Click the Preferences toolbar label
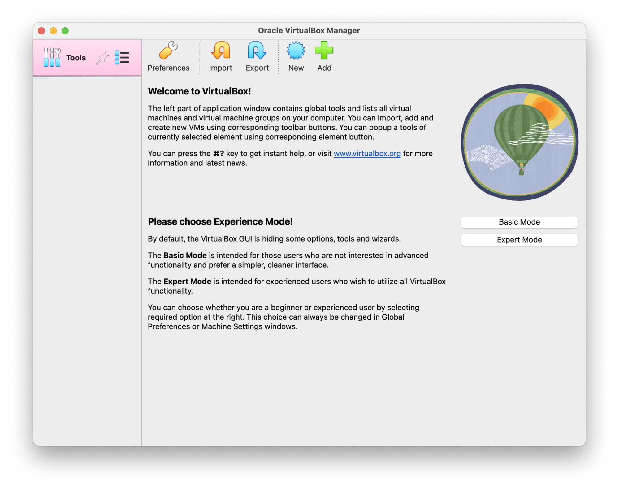 pyautogui.click(x=168, y=68)
